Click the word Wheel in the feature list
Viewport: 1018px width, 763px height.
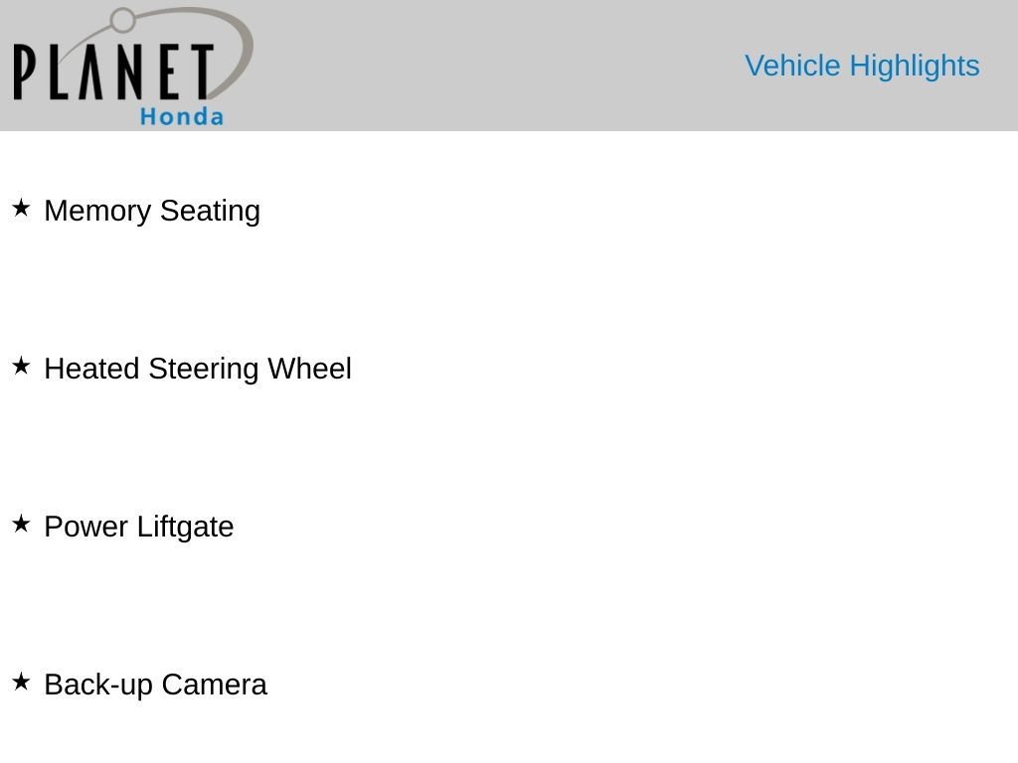310,369
